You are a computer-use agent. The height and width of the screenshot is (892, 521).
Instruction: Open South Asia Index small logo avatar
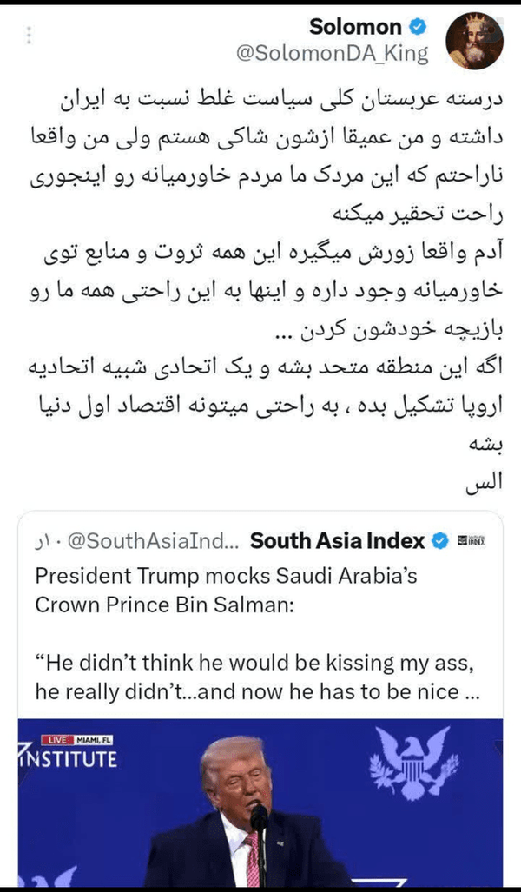(x=472, y=541)
